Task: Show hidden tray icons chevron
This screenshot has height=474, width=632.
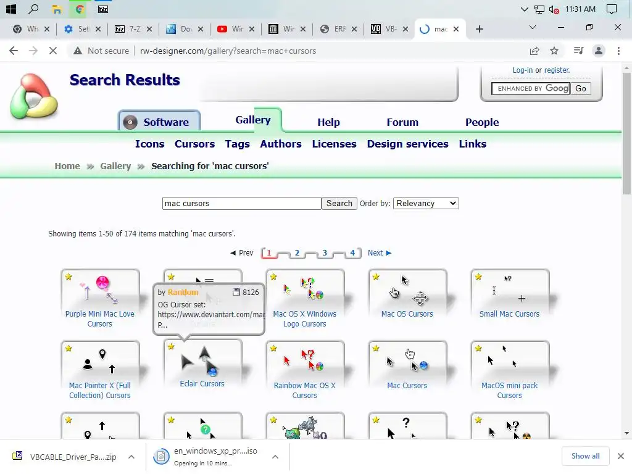Action: coord(524,9)
